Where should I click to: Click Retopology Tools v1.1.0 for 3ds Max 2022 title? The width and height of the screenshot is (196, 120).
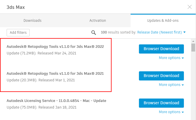[55, 46]
